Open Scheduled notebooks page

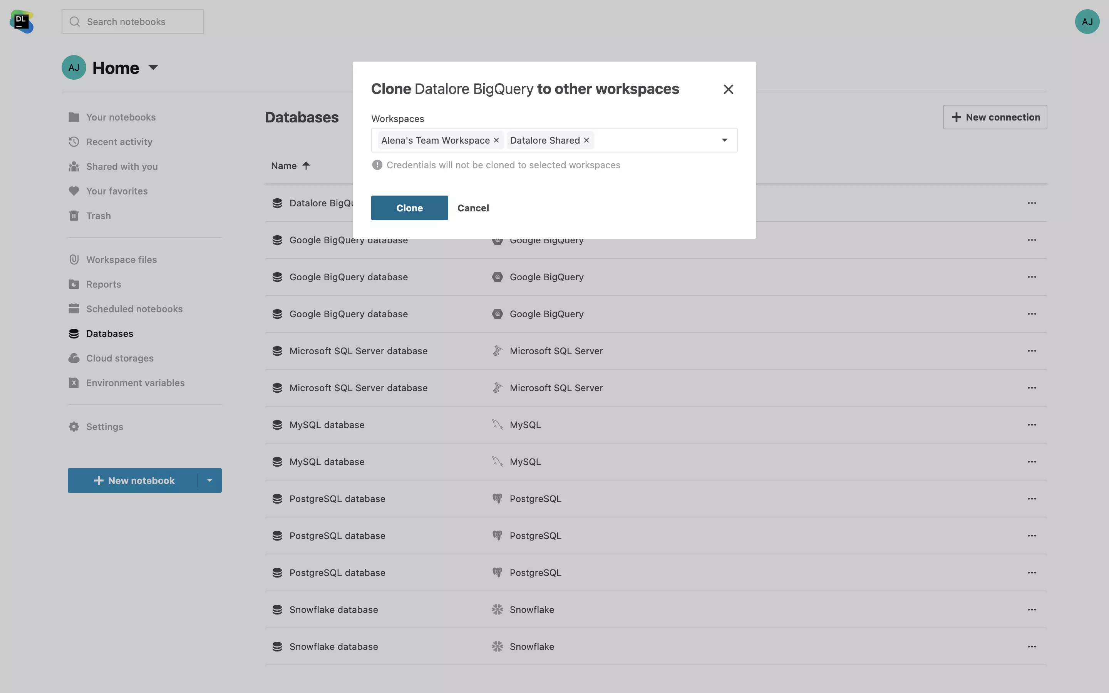pos(134,309)
